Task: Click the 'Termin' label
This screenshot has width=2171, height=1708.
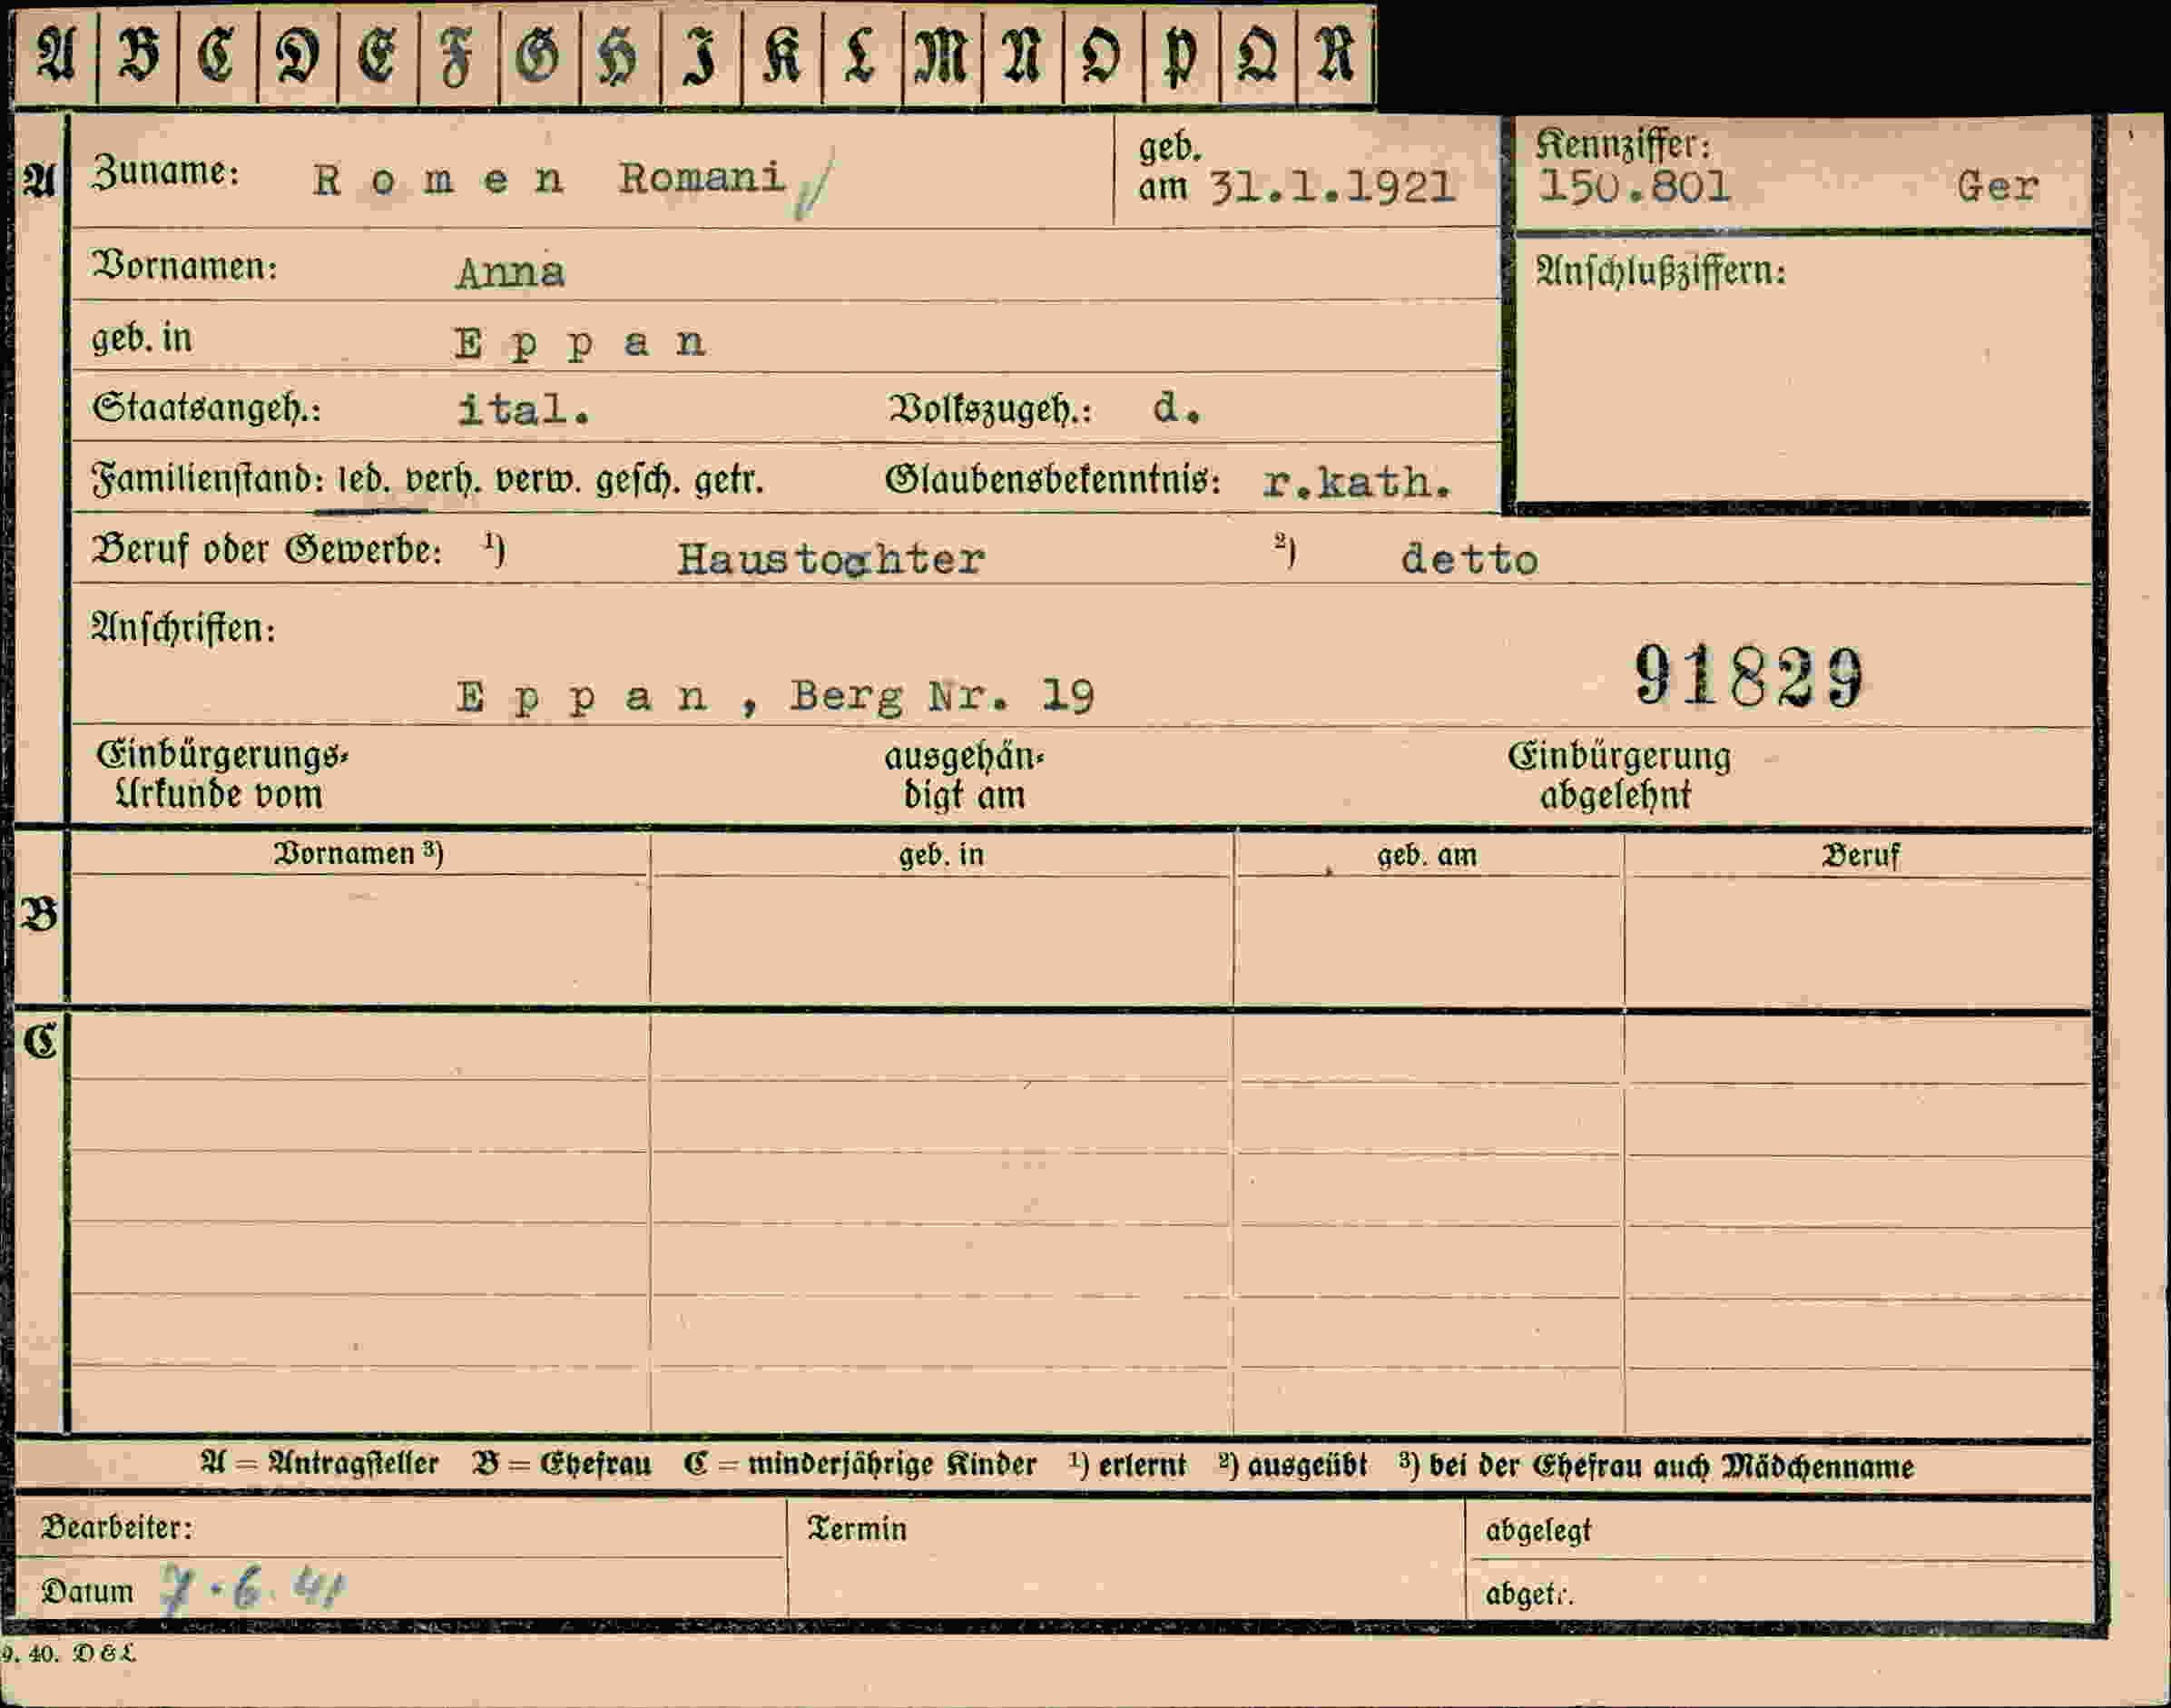Action: pyautogui.click(x=857, y=1529)
